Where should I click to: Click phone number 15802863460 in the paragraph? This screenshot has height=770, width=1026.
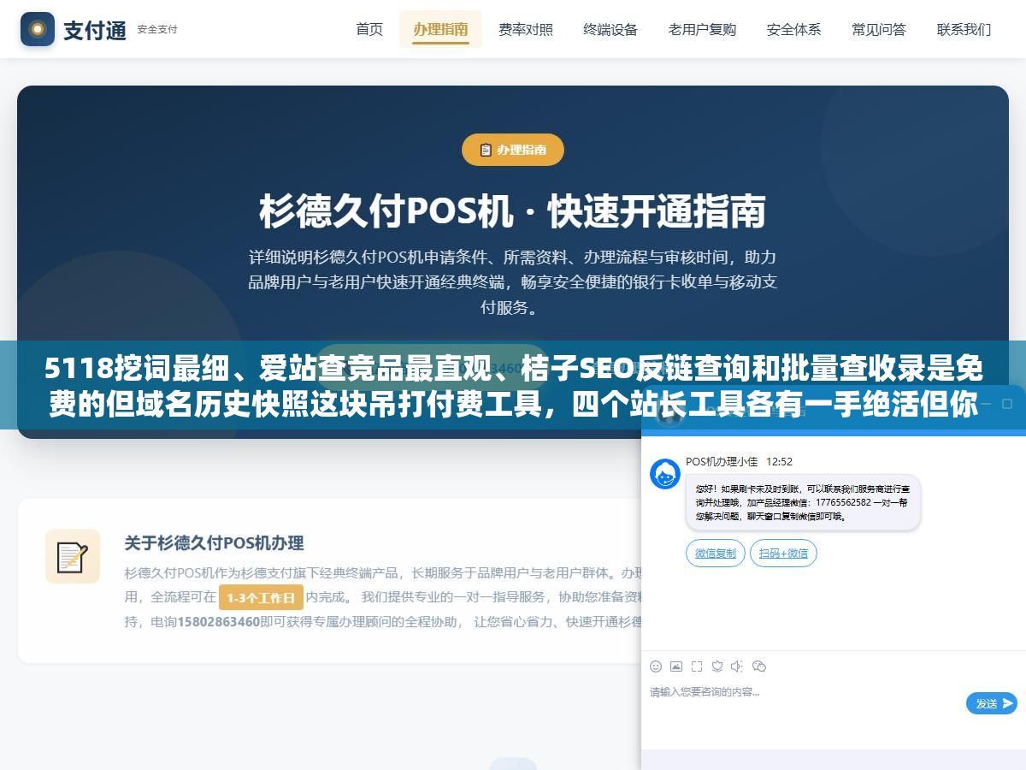(x=218, y=622)
